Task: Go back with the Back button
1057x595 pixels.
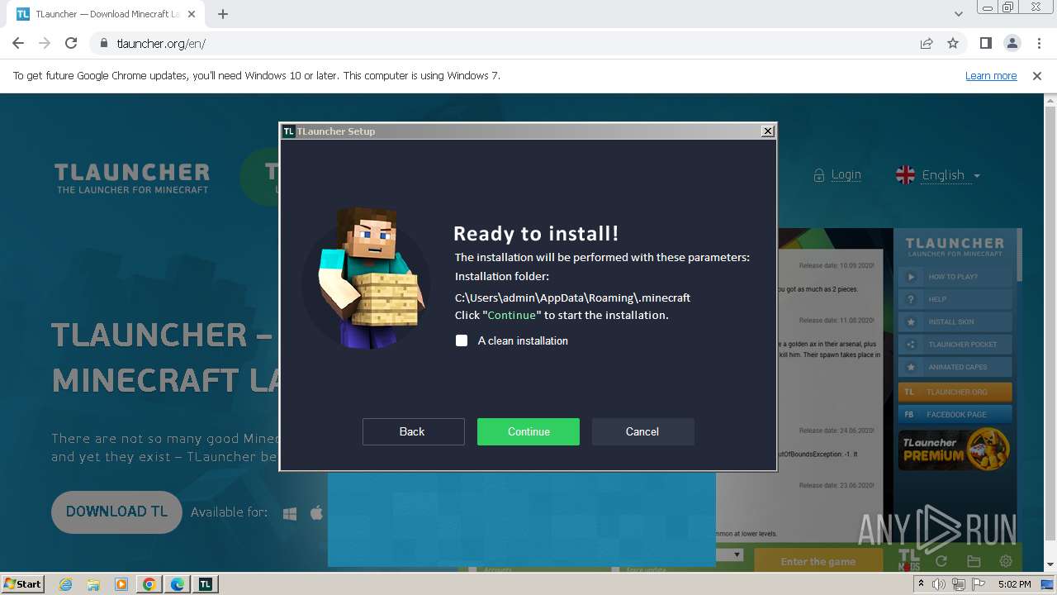Action: pyautogui.click(x=412, y=431)
